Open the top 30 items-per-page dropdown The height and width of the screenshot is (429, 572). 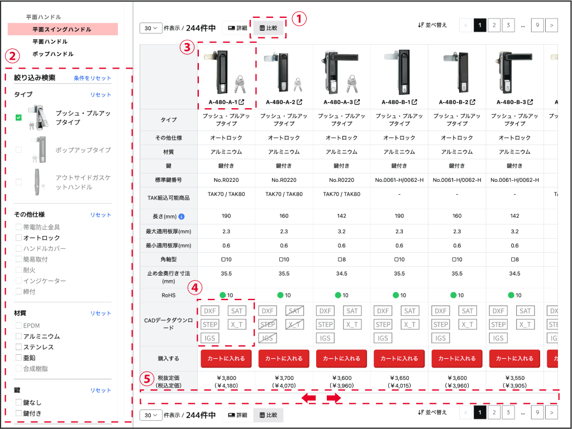[x=151, y=27]
